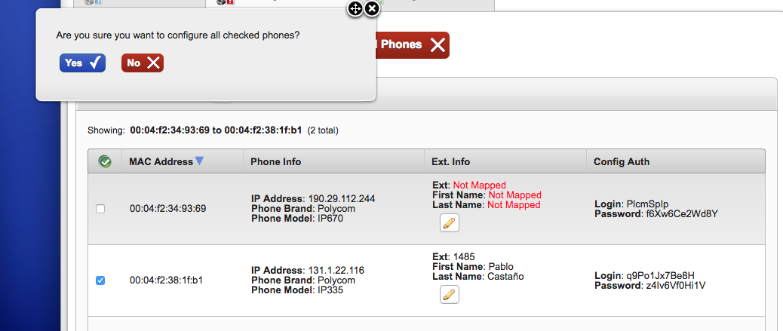Click the red question-mark tab icon
Image resolution: width=783 pixels, height=331 pixels.
(222, 2)
